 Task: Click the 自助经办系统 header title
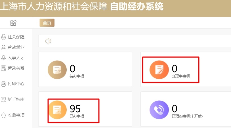click(x=137, y=6)
